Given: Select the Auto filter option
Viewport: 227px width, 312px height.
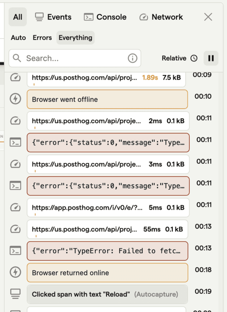Looking at the screenshot, I should point(18,38).
